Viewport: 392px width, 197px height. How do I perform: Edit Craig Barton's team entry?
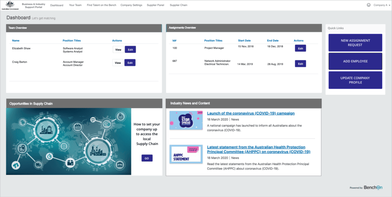(x=130, y=63)
